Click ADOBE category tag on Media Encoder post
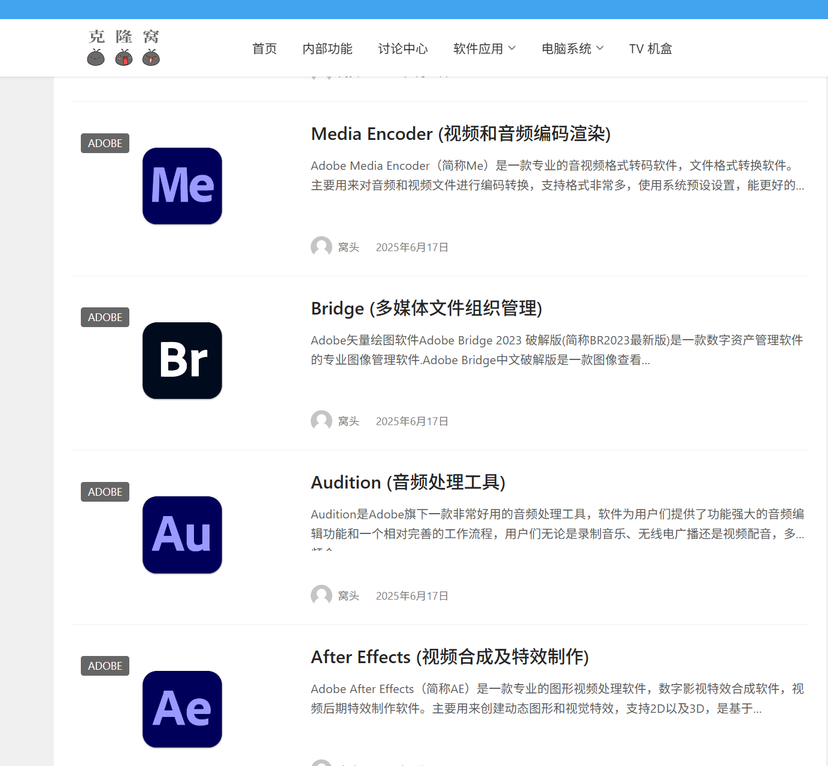 (x=105, y=144)
